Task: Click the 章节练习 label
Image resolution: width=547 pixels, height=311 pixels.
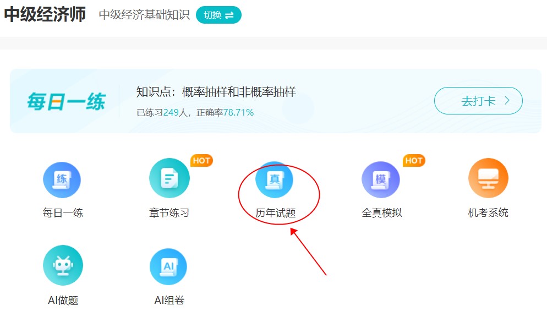Action: [x=169, y=212]
